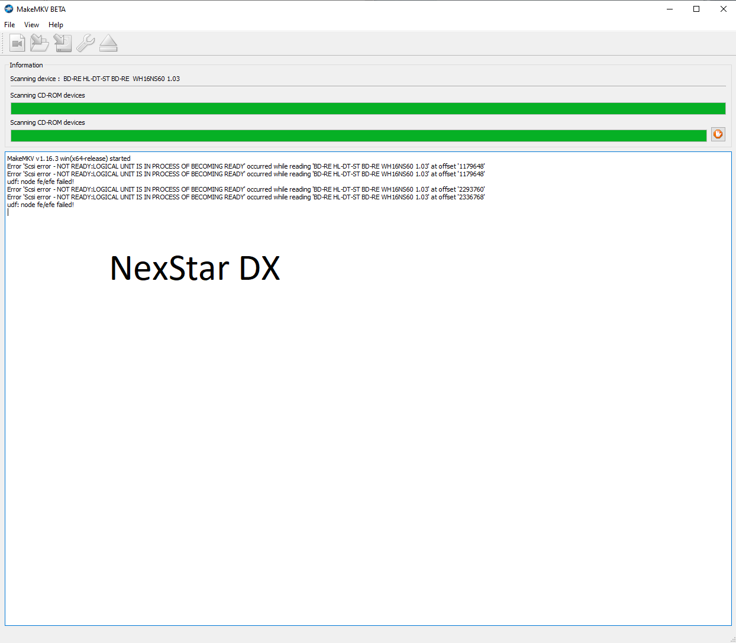The height and width of the screenshot is (643, 736).
Task: Click the 'Scanning device :' label
Action: [x=35, y=79]
